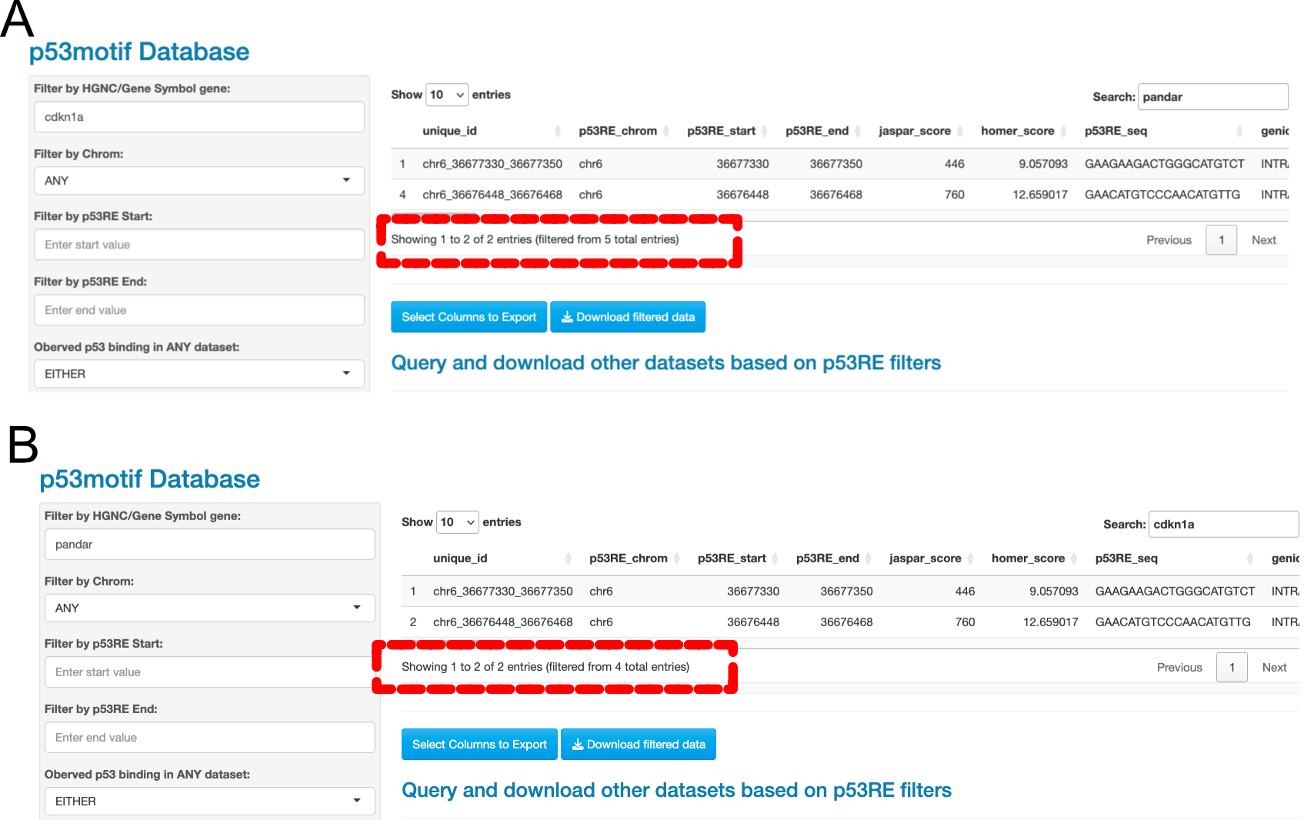Click Next pagination link in panel B
The width and height of the screenshot is (1314, 820).
[1274, 668]
